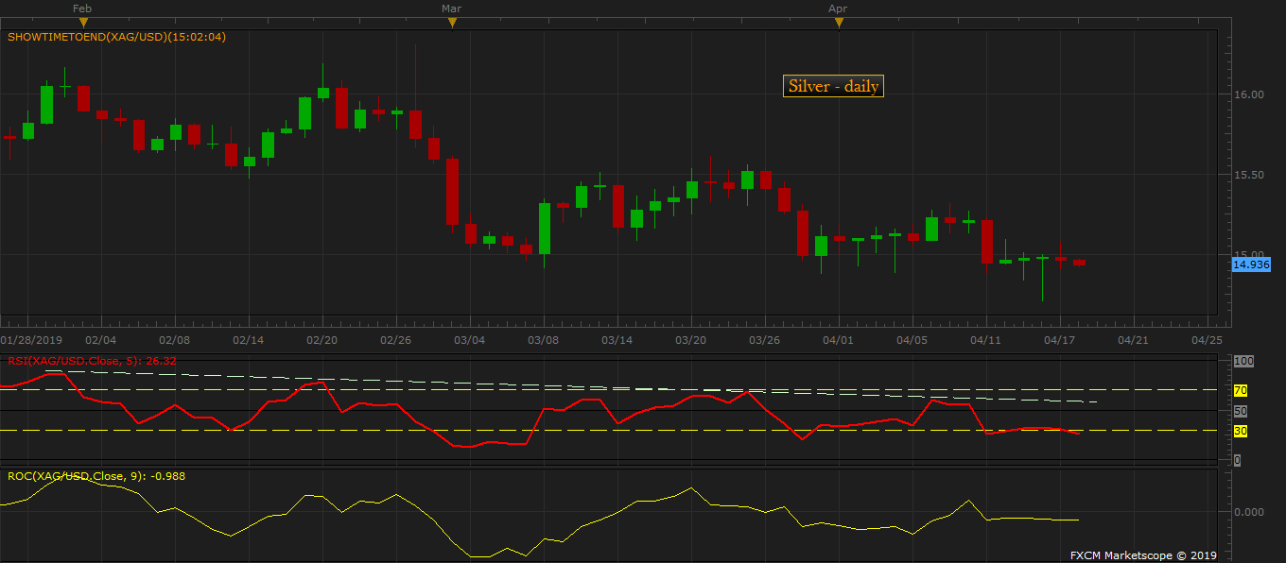
Task: Click the 04/17 date on time axis
Action: coord(1059,339)
